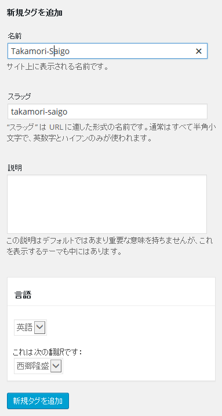This screenshot has width=222, height=416.
Task: Click the hint text under the name field
Action: 57,66
